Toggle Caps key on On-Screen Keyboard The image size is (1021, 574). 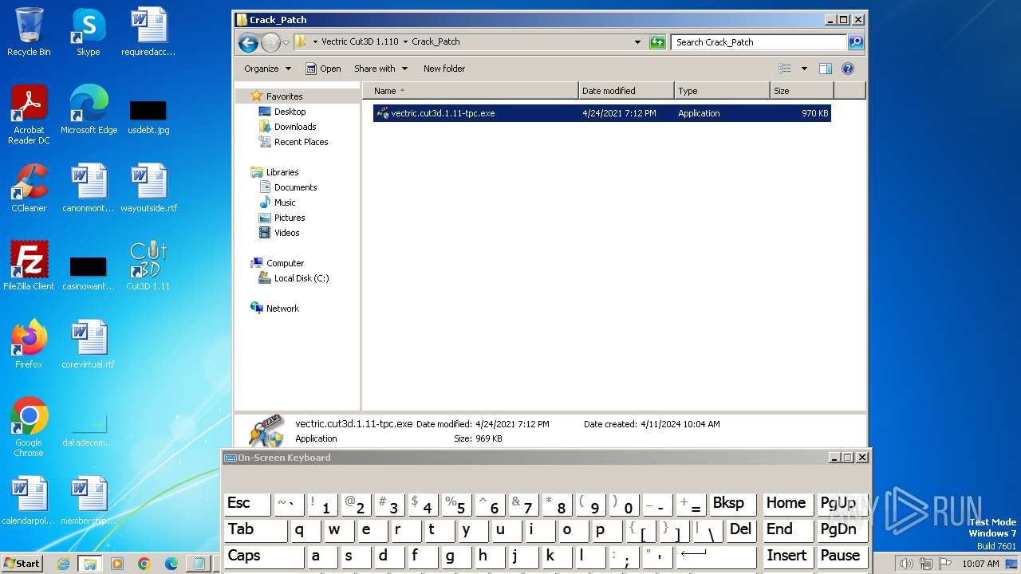tap(263, 556)
